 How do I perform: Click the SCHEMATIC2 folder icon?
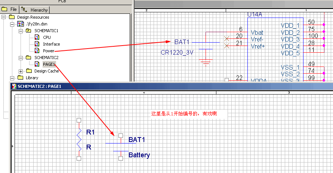point(28,57)
